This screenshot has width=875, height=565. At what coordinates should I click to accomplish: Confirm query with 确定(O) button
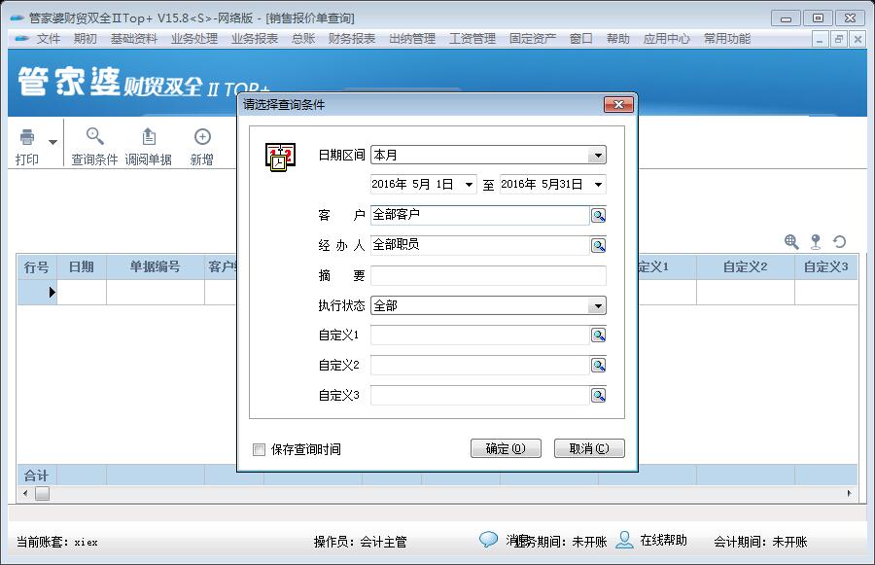tap(506, 448)
